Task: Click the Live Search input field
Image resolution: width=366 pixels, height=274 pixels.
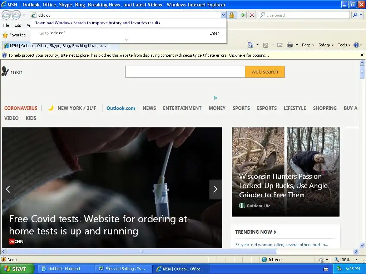Action: [x=305, y=15]
